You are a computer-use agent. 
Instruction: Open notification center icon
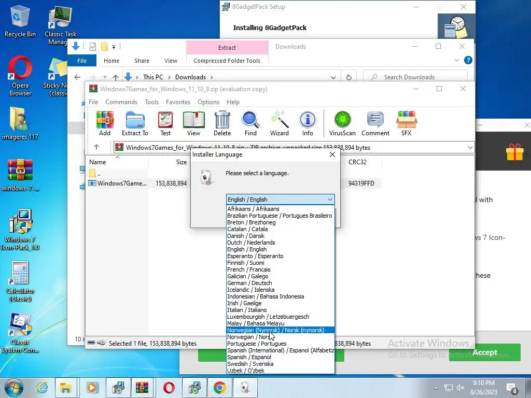click(511, 388)
